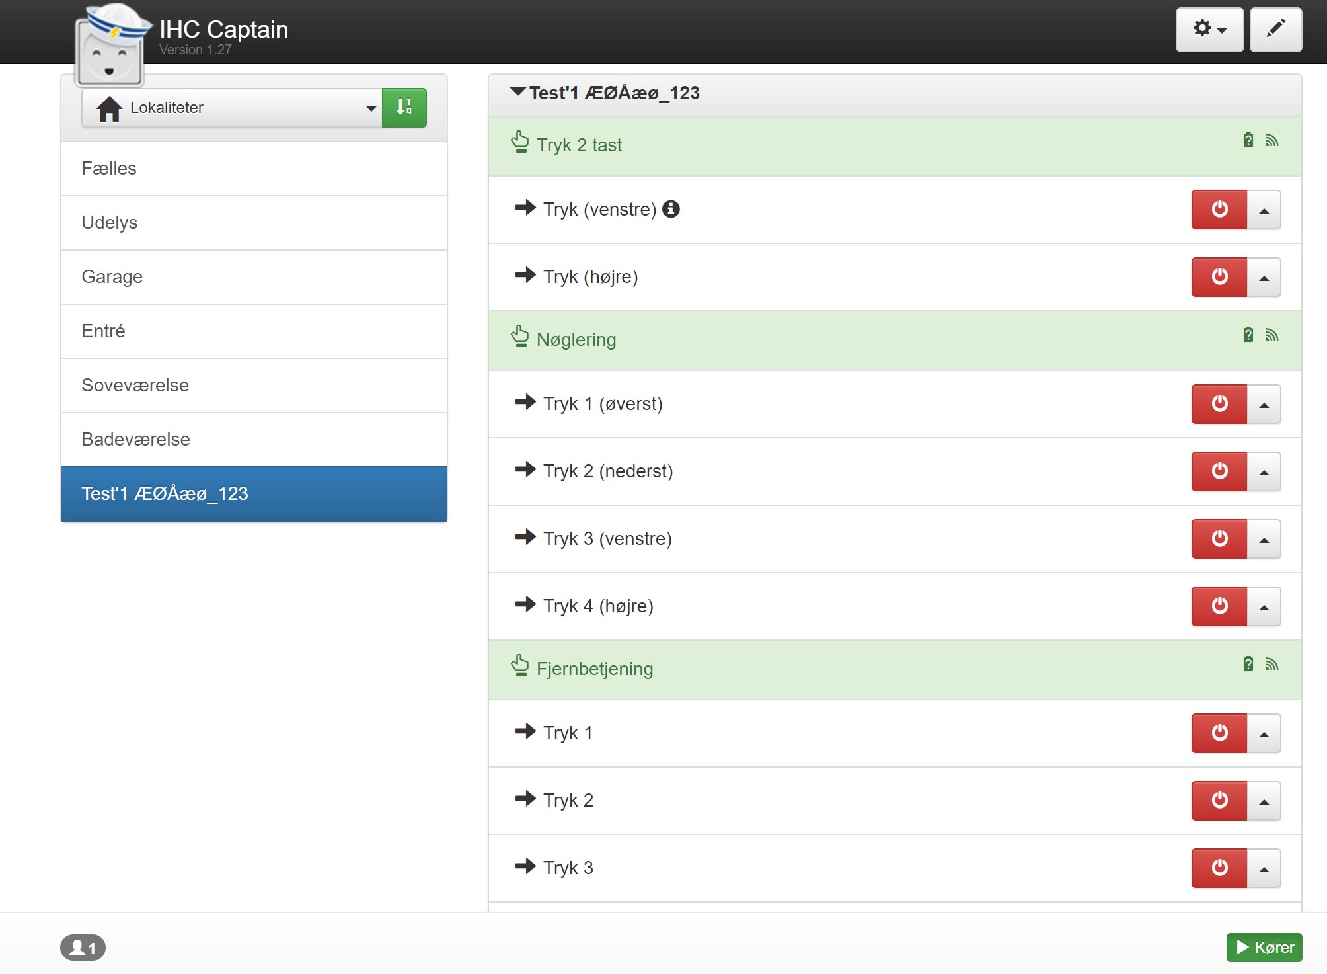
Task: Click the arrow icon before Tryk 1 (øverst)
Action: click(525, 402)
